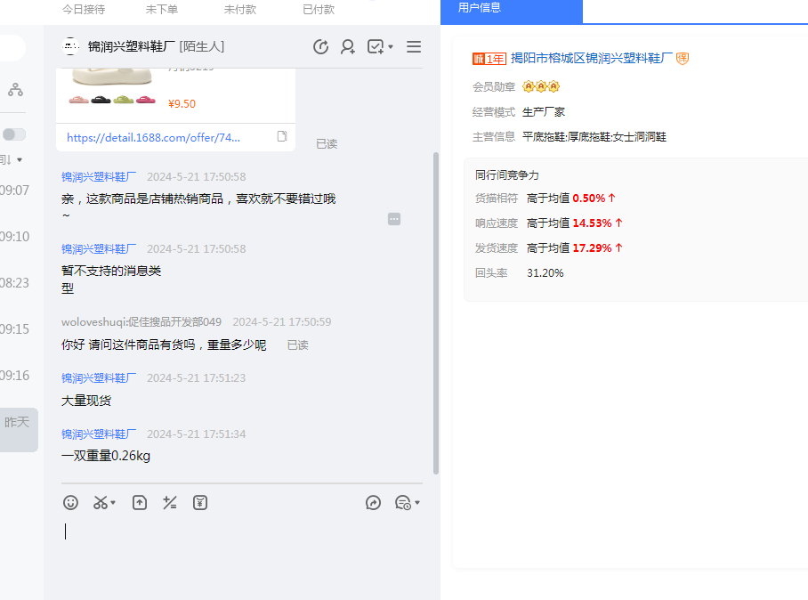
Task: Open the detail.1688.com product link
Action: [x=153, y=138]
